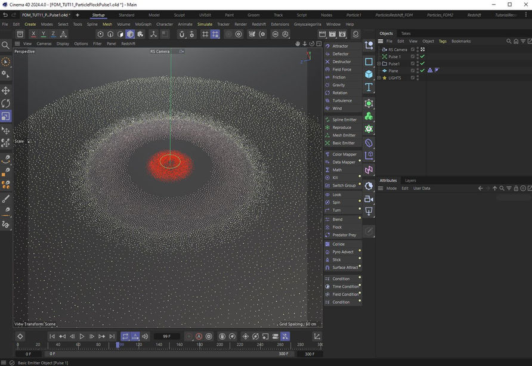
Task: Create a Cube primitive from the object palette
Action: click(369, 75)
